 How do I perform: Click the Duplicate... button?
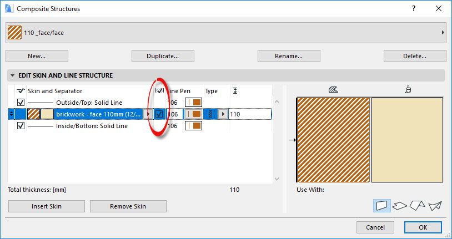(163, 56)
